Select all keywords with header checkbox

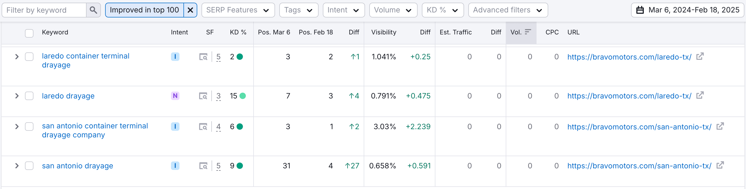click(x=29, y=33)
